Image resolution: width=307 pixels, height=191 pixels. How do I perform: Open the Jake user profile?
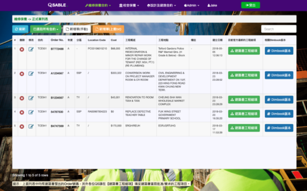tap(212, 5)
